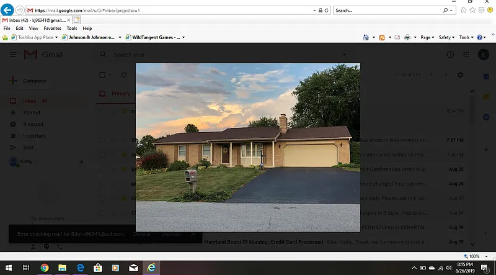Image resolution: width=496 pixels, height=275 pixels.
Task: Refresh the page from the address bar
Action: [327, 11]
